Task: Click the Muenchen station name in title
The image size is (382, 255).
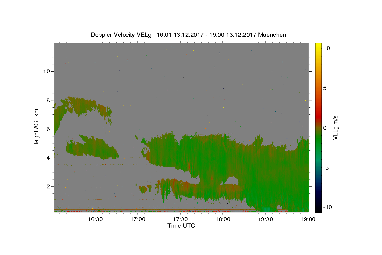Action: point(272,35)
